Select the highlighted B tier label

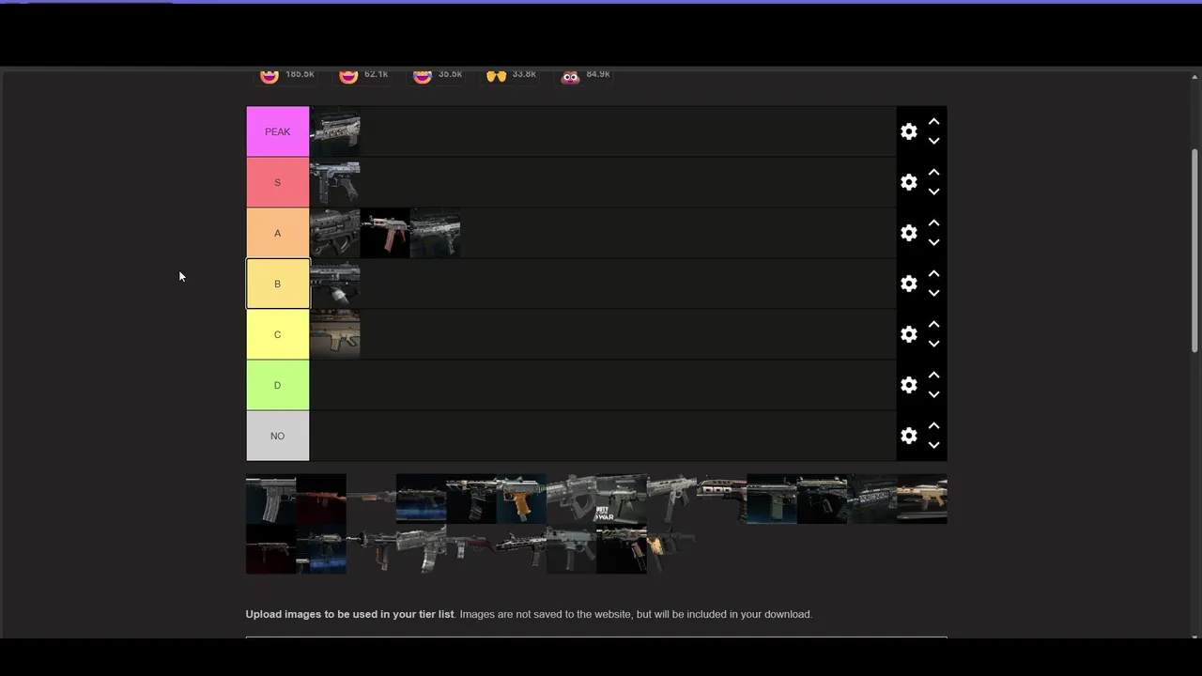tap(278, 284)
